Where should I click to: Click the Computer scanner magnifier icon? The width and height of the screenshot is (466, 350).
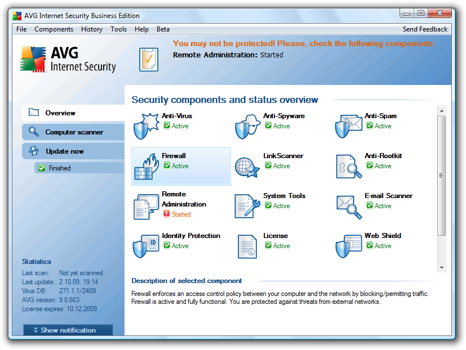pyautogui.click(x=34, y=132)
